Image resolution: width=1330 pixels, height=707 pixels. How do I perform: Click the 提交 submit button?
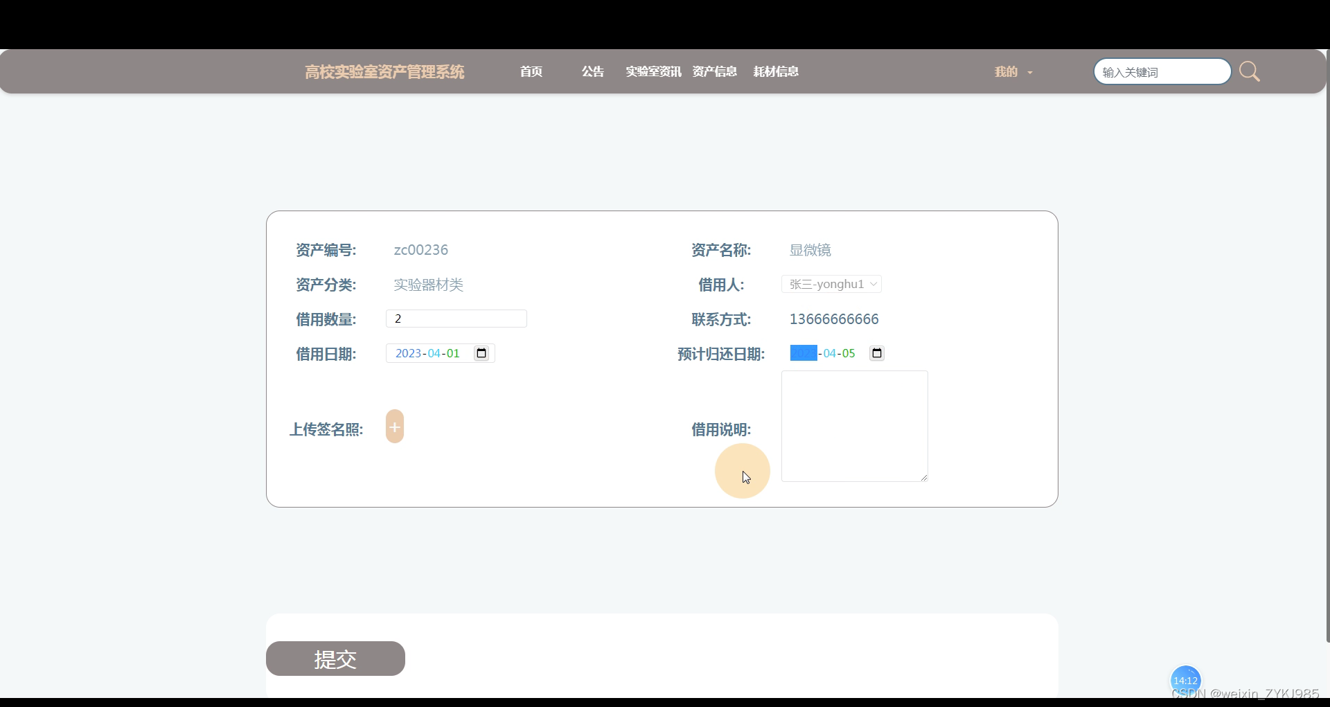(x=335, y=659)
